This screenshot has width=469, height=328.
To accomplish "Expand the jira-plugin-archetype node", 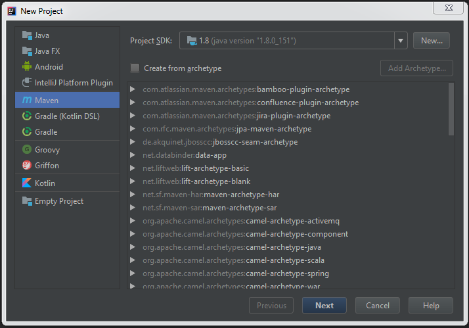I will pyautogui.click(x=133, y=116).
